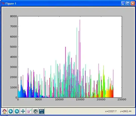Click the 6000 y-axis tick label
The image size is (136, 116).
(x=13, y=37)
